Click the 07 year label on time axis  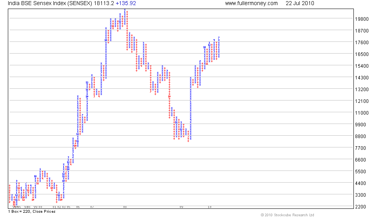(x=92, y=207)
